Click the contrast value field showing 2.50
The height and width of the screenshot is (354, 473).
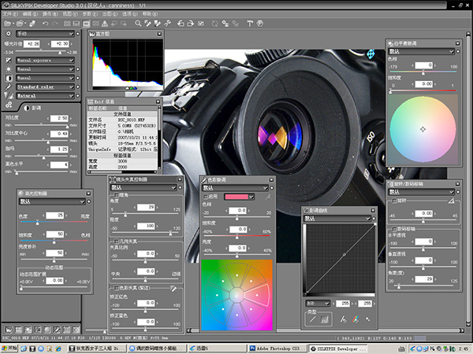click(x=59, y=118)
